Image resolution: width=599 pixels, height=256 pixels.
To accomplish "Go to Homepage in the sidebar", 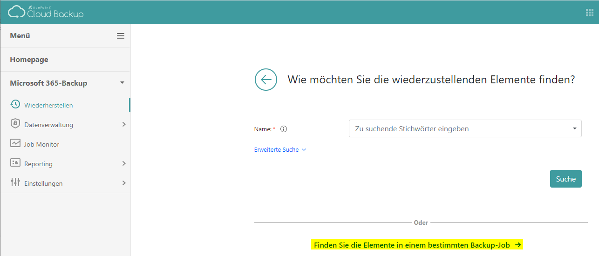I will coord(29,60).
